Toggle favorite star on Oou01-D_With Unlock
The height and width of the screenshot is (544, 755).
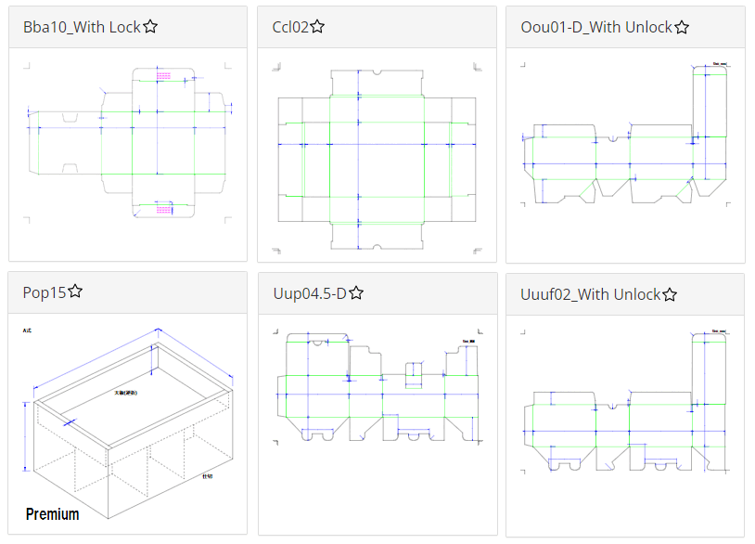click(x=682, y=27)
